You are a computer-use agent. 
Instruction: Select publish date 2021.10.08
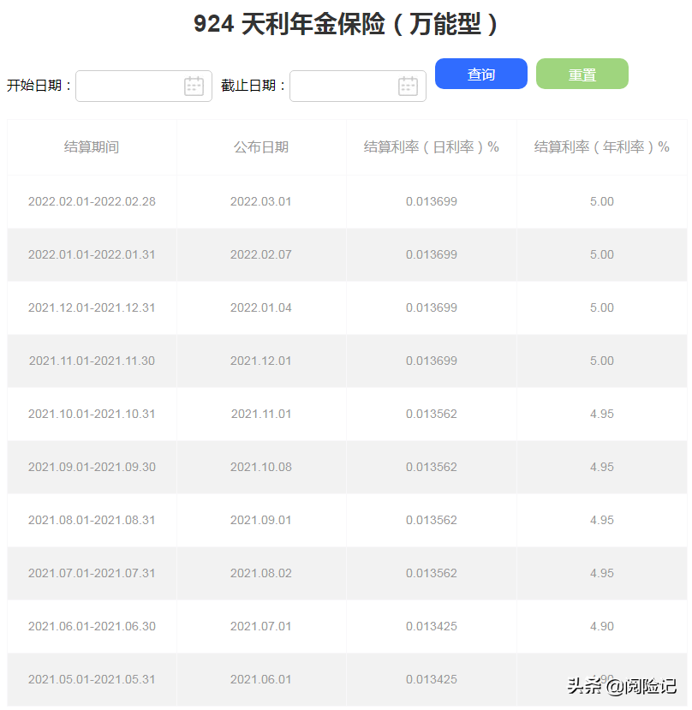click(x=261, y=467)
